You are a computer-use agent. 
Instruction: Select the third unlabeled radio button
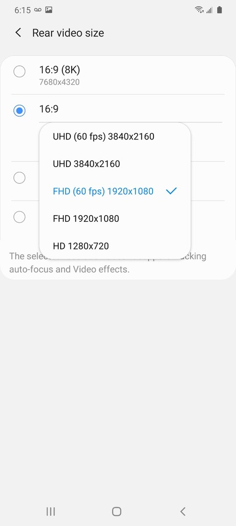click(19, 178)
